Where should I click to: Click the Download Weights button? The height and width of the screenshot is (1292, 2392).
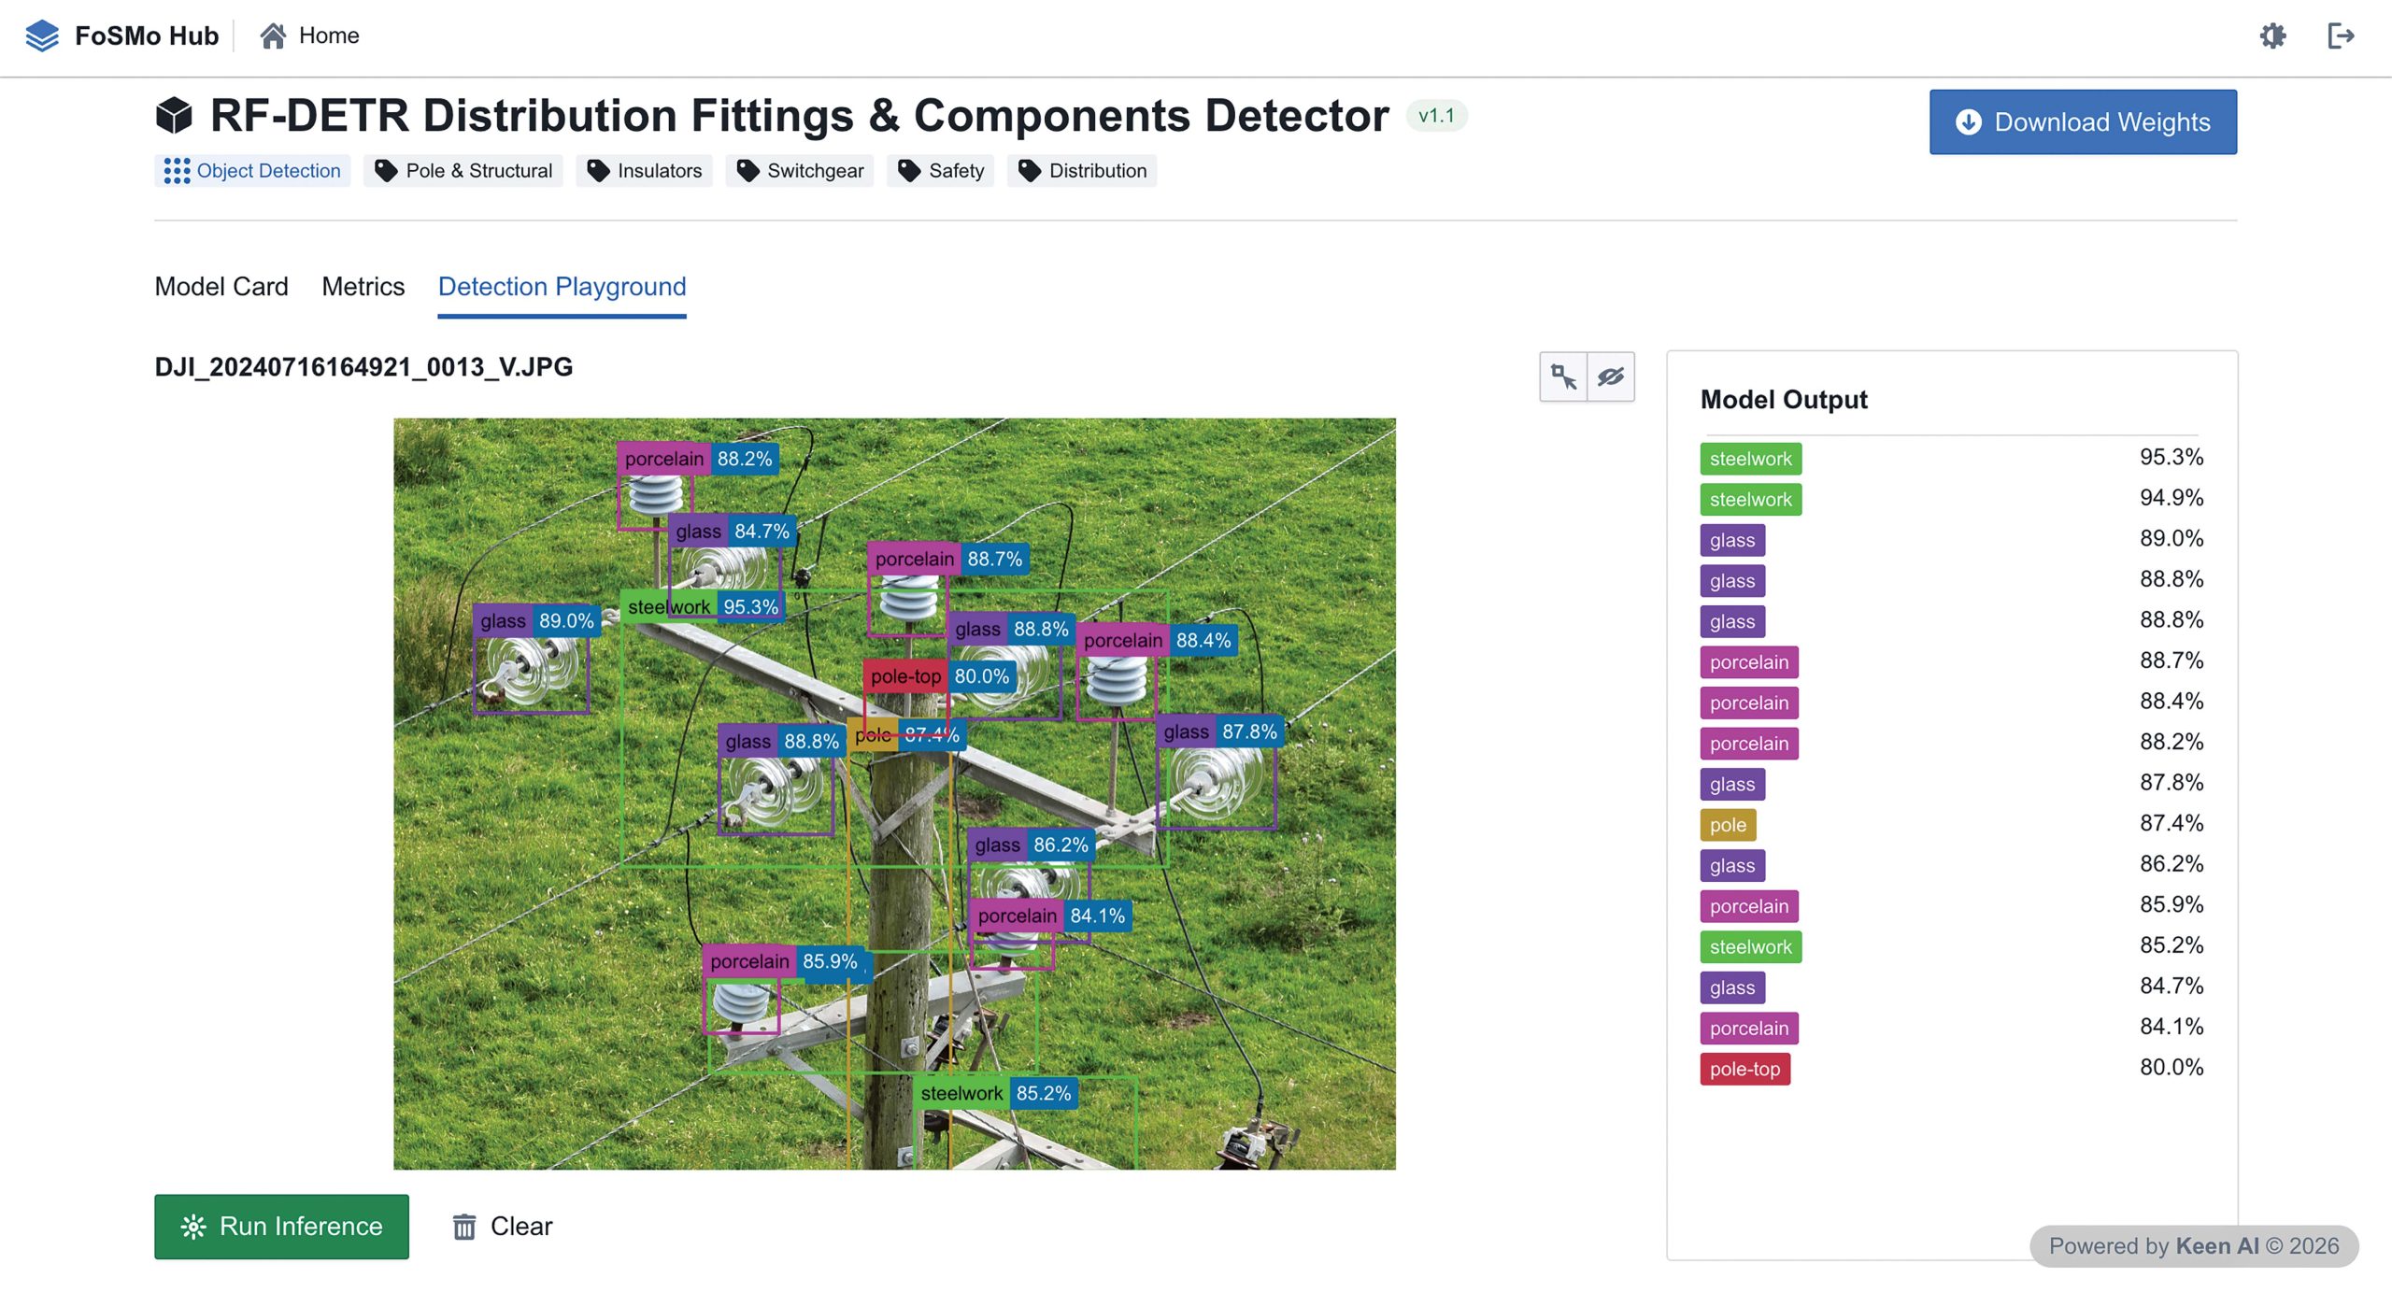point(2084,122)
